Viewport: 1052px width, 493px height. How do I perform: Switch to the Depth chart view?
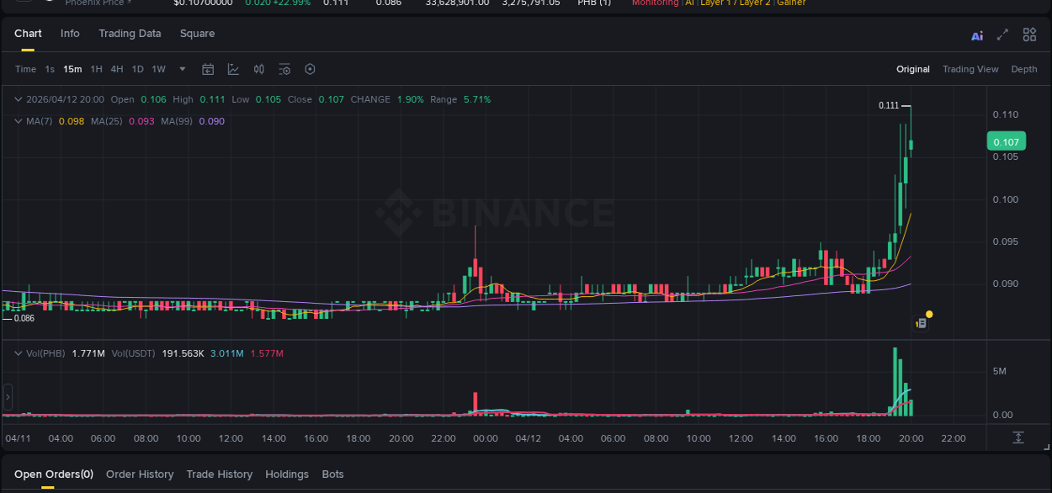[x=1024, y=69]
